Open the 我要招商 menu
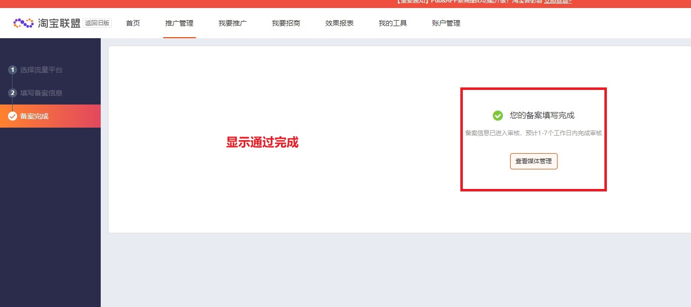This screenshot has width=691, height=307. [286, 23]
